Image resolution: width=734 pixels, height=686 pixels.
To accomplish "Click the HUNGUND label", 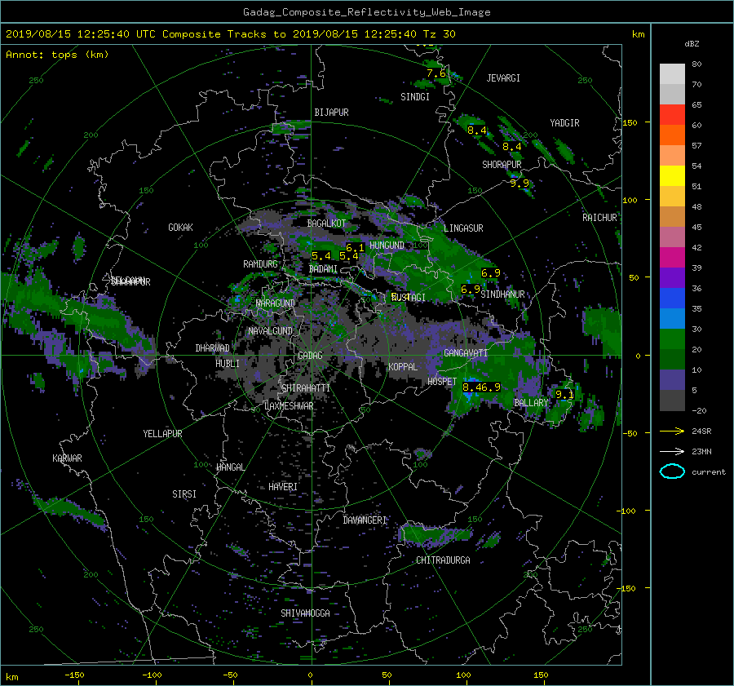I will [x=387, y=246].
